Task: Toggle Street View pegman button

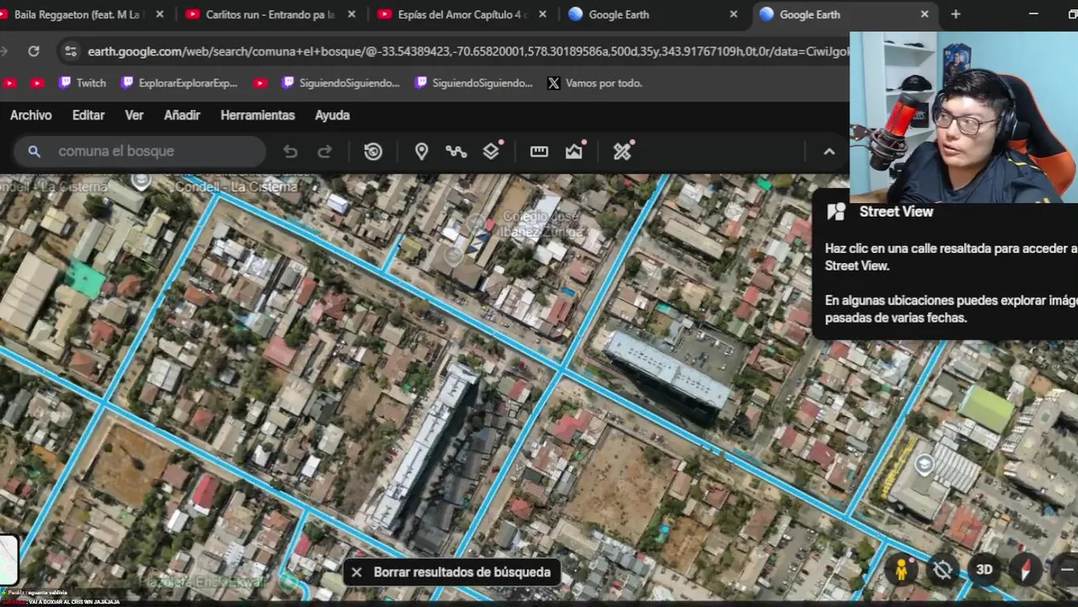Action: 901,570
